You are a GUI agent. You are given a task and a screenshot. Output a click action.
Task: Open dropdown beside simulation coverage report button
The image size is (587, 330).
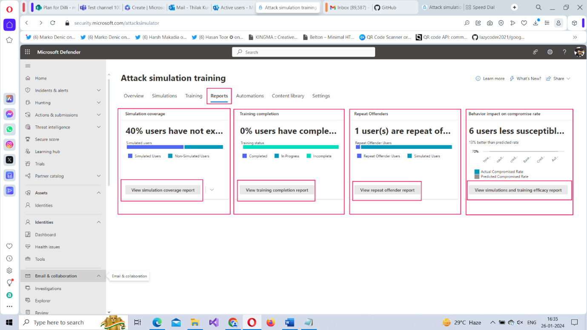pos(212,190)
